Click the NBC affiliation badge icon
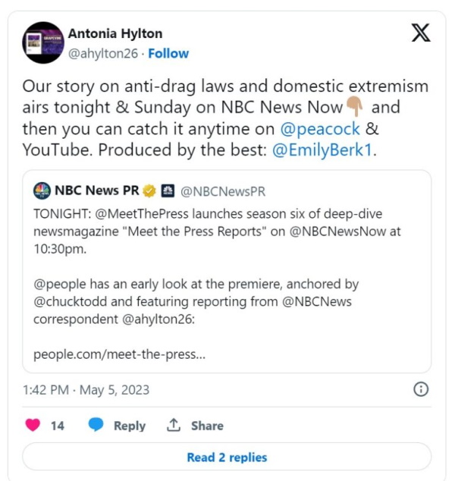Screen dimensions: 455x481 168,190
